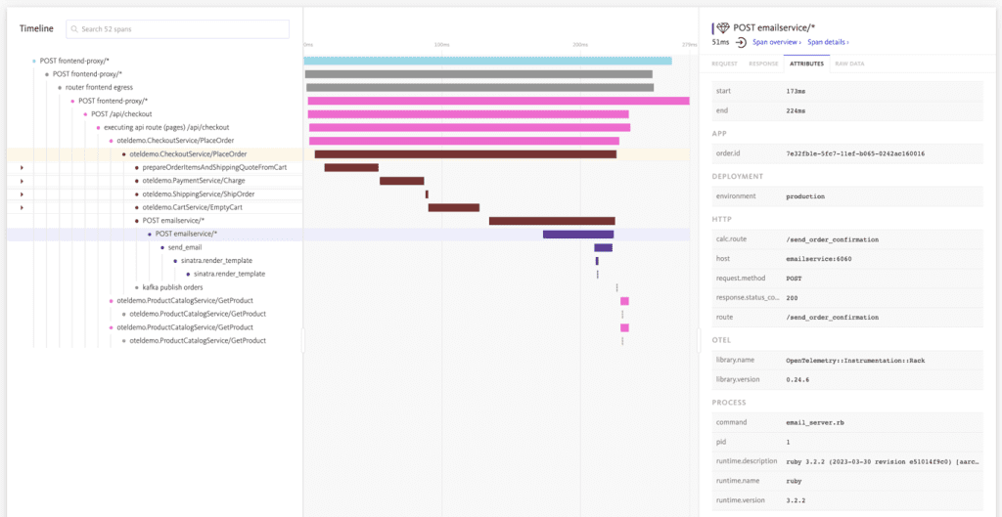Expand the prepareOrderItemsAndShippingQuoteFromCart span
Screen dimensions: 1002x517
coord(22,167)
